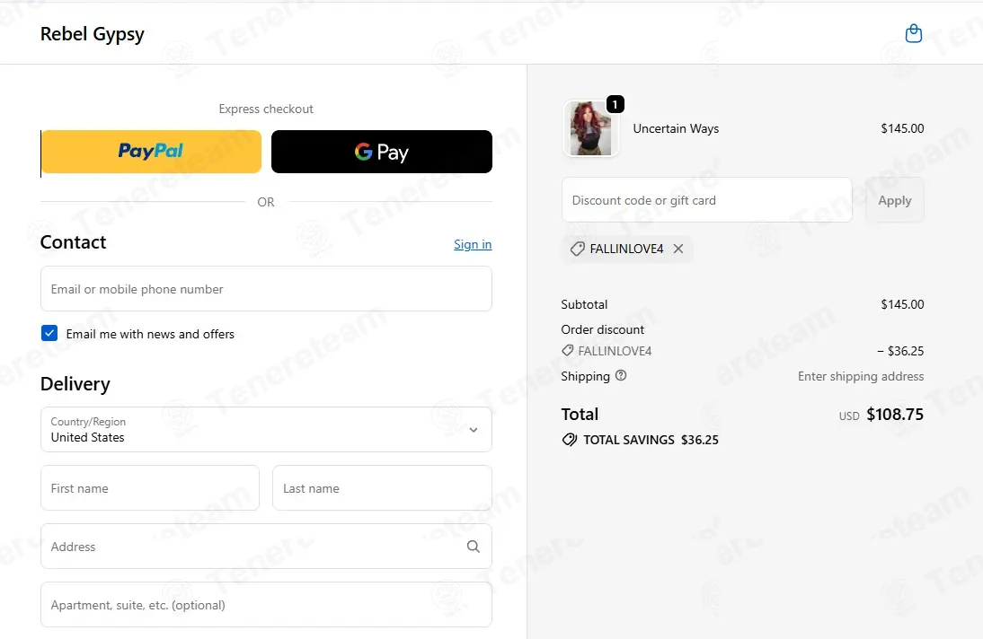Image resolution: width=983 pixels, height=639 pixels.
Task: Click the Total amount $108.75
Action: pos(895,414)
